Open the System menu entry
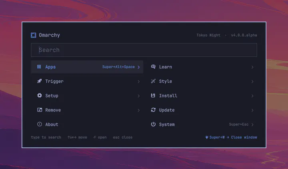This screenshot has height=169, width=288. [x=201, y=124]
